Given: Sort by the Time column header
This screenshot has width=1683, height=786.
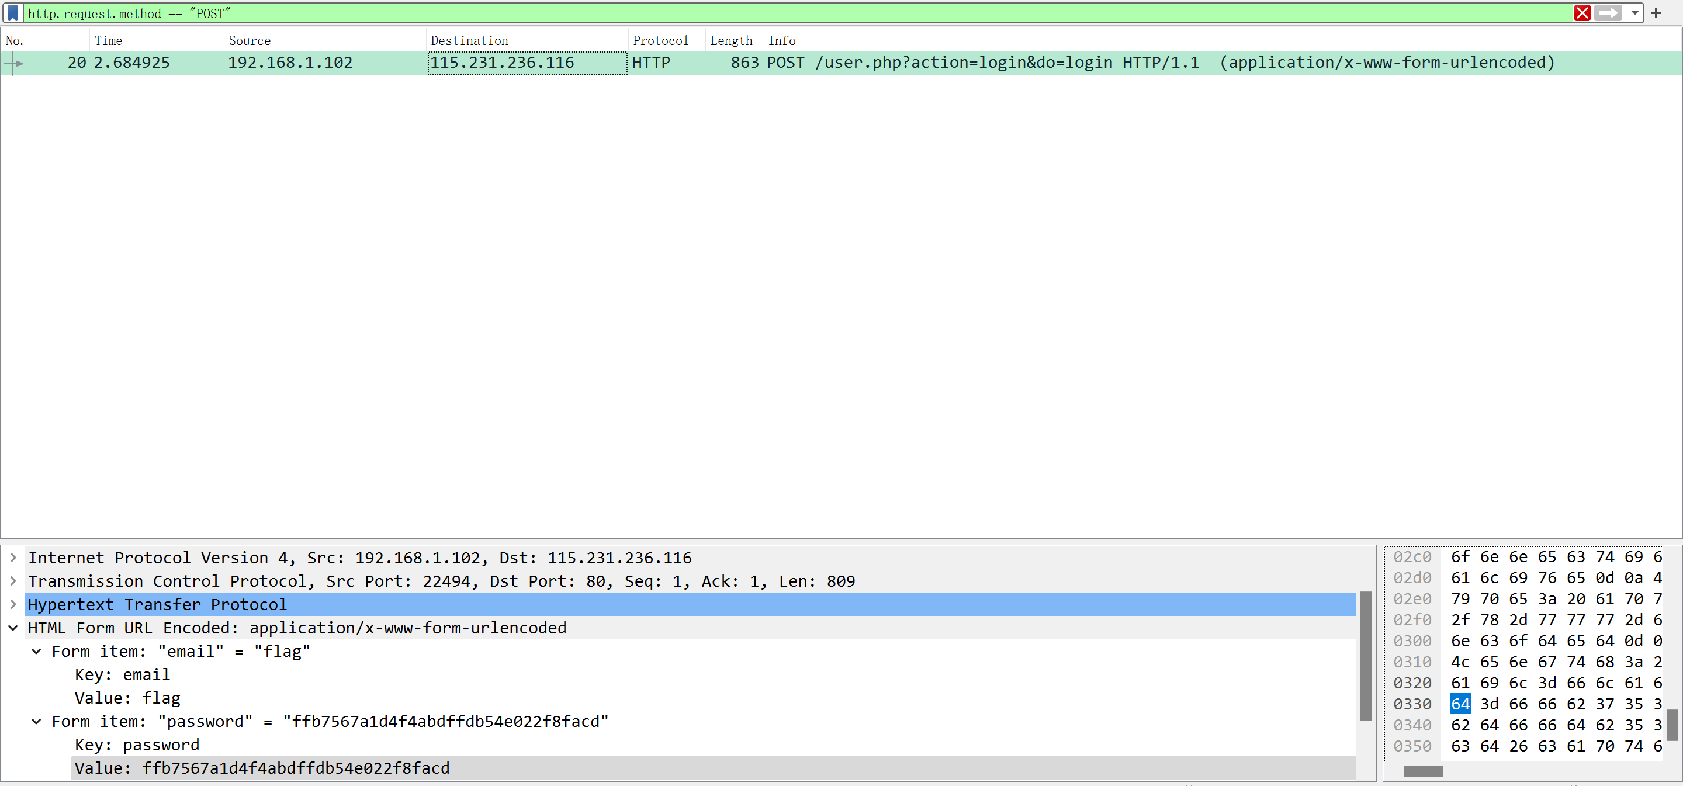Looking at the screenshot, I should [157, 40].
